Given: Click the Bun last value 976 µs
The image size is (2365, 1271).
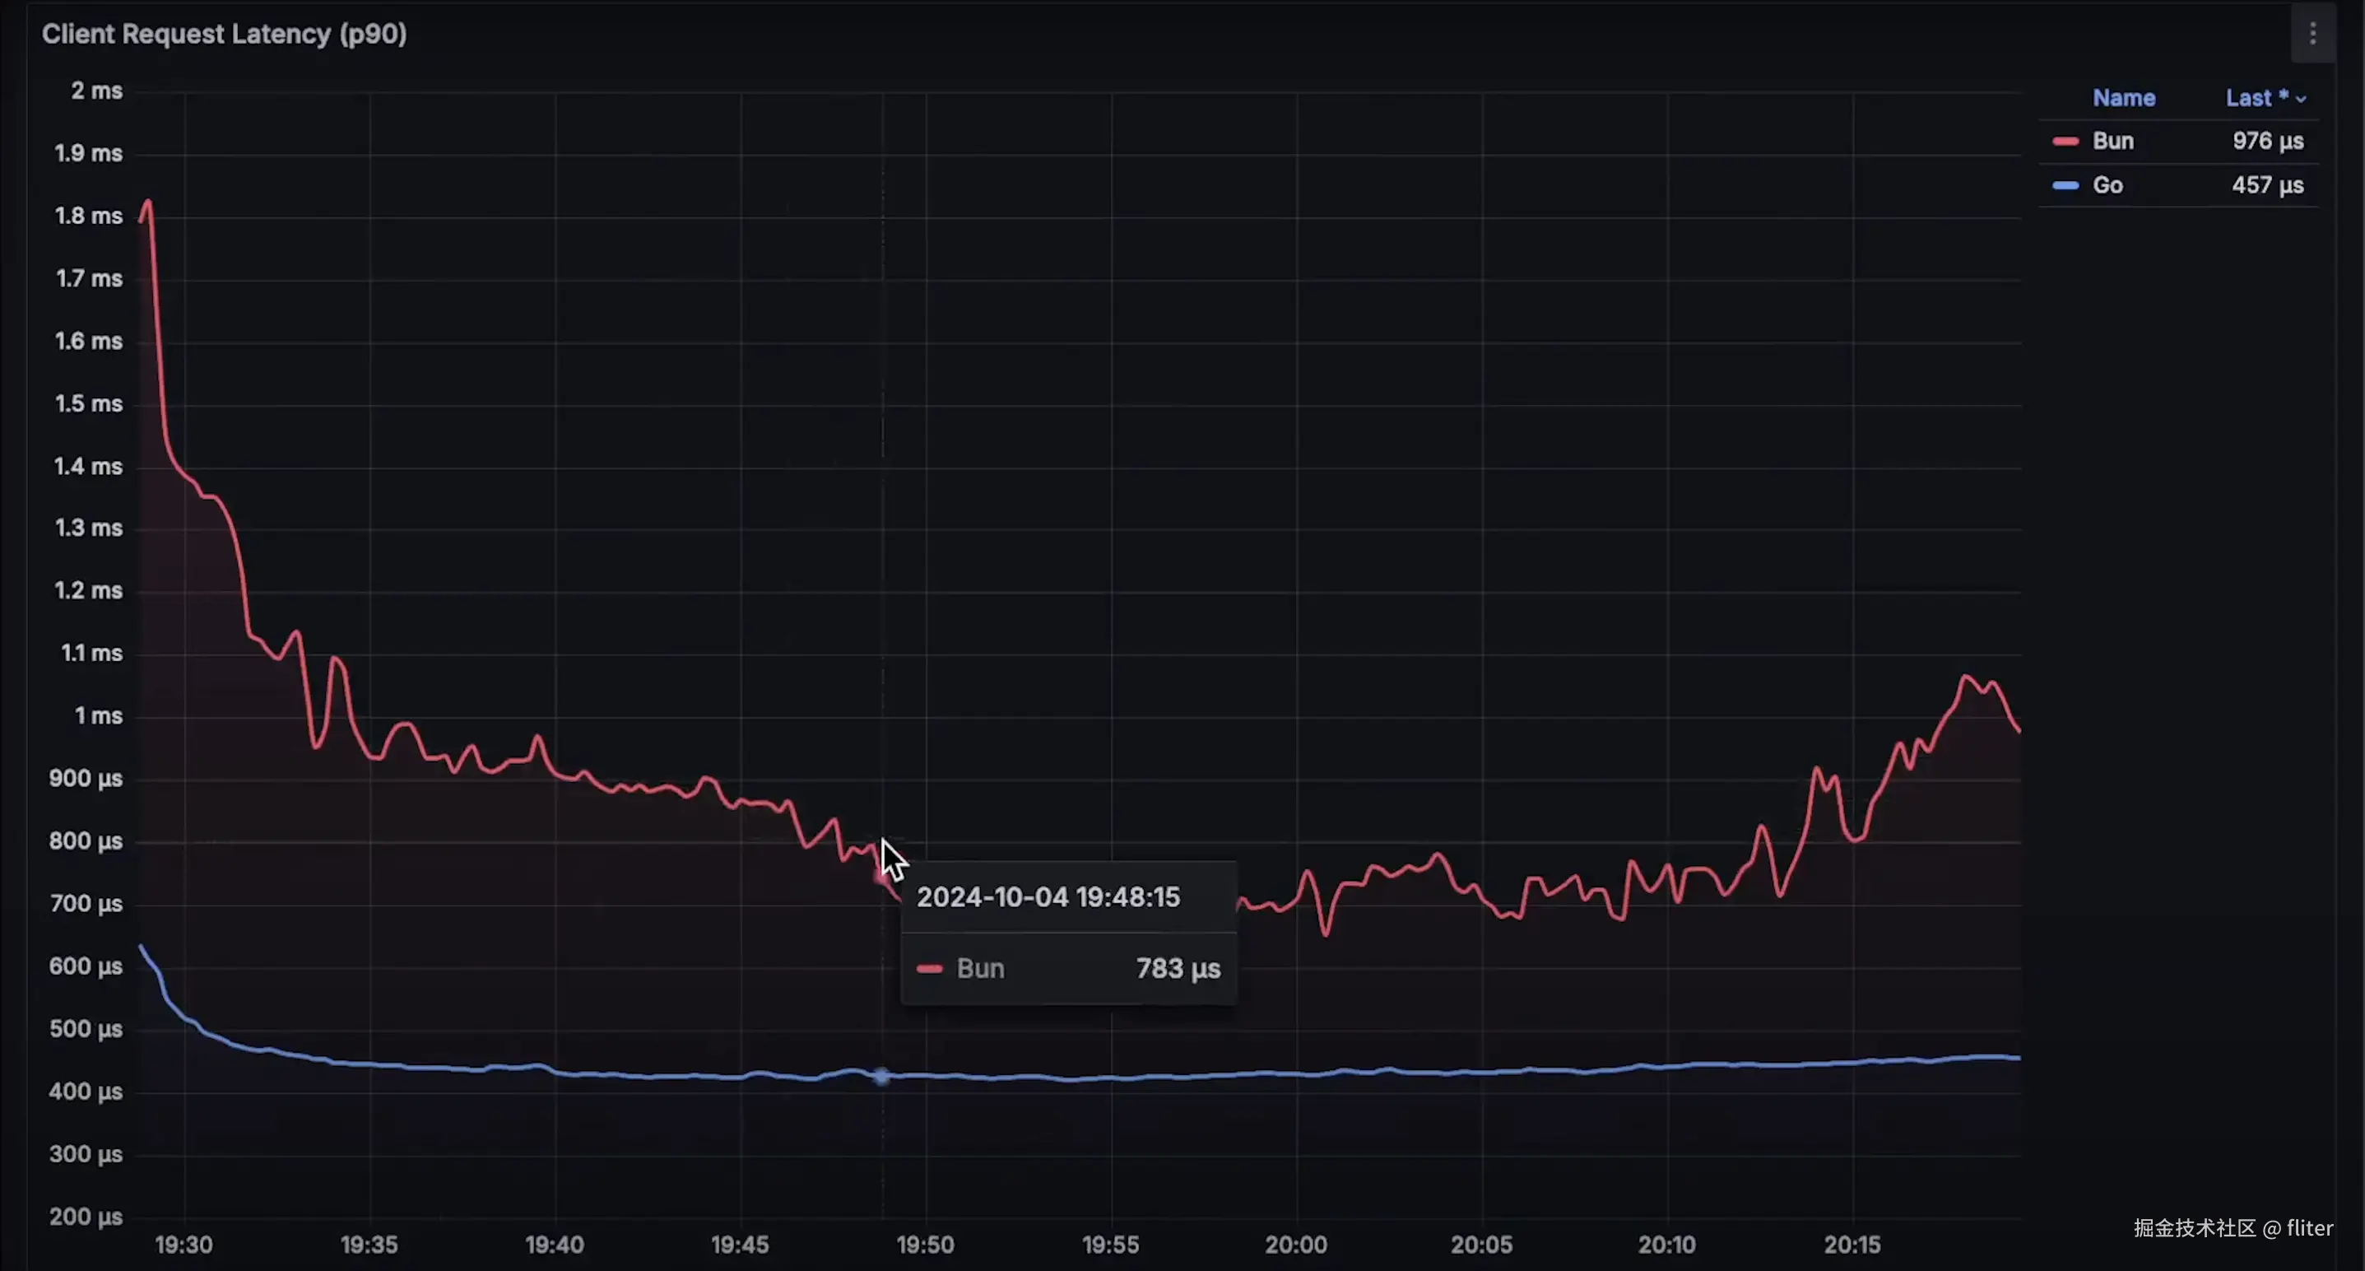Looking at the screenshot, I should point(2267,141).
